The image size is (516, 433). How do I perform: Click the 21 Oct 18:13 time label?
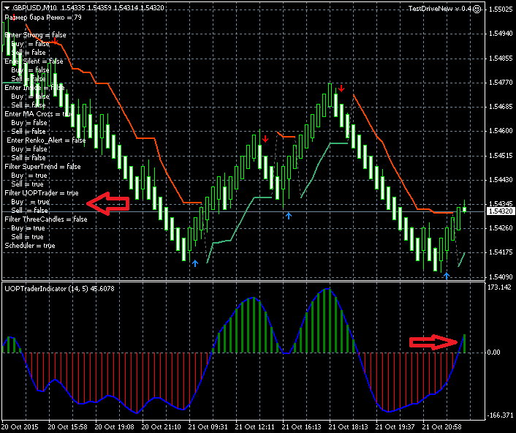pos(348,427)
